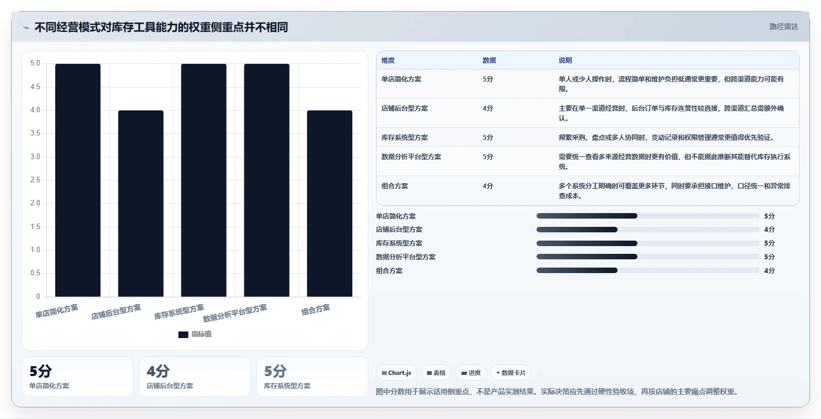Image resolution: width=821 pixels, height=419 pixels.
Task: Click the 店铺后台型方案 progress bar
Action: pos(648,230)
